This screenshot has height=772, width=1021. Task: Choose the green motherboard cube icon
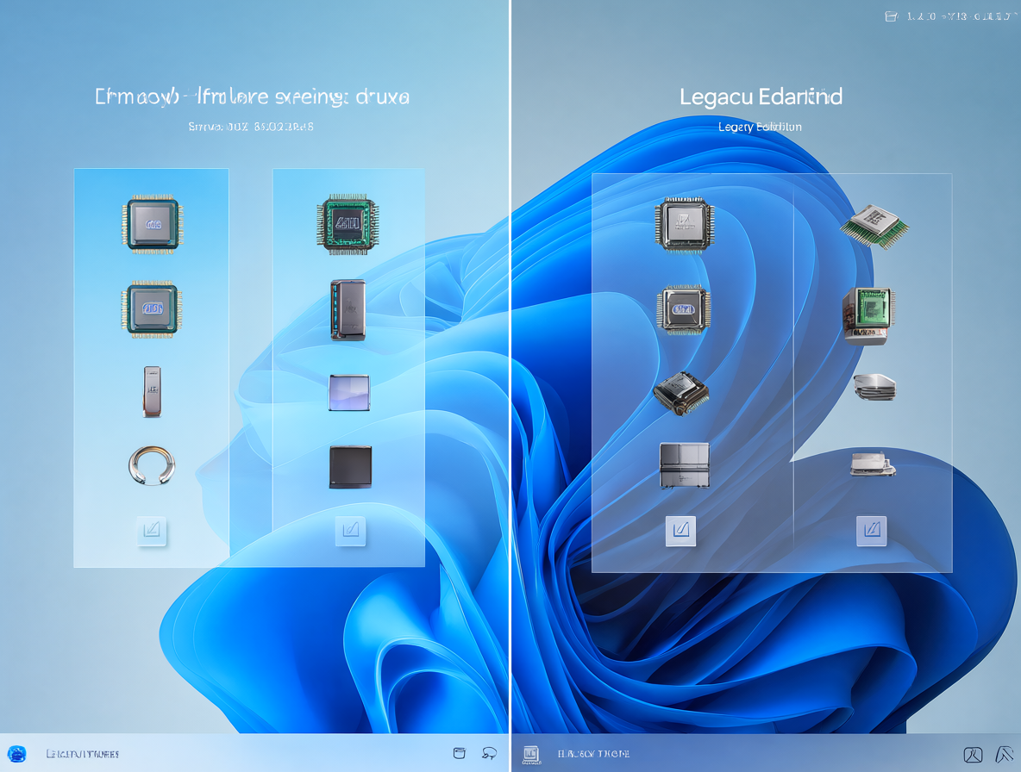point(868,315)
